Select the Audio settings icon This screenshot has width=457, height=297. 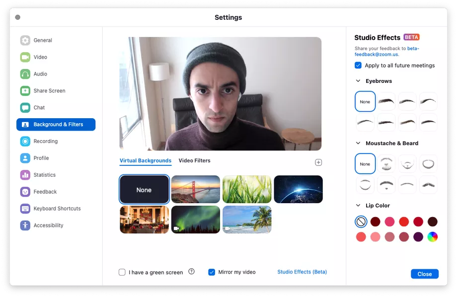tap(39, 74)
